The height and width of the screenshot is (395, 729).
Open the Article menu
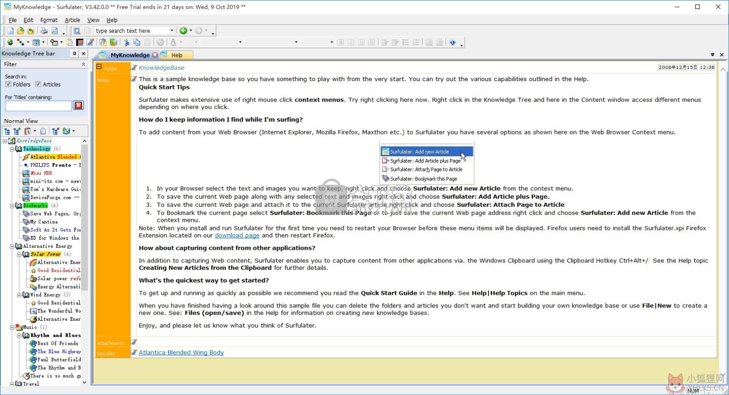click(72, 20)
